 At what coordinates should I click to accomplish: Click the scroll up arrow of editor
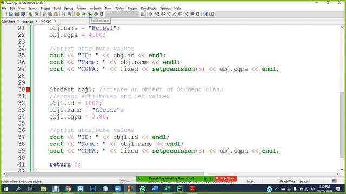coord(342,27)
